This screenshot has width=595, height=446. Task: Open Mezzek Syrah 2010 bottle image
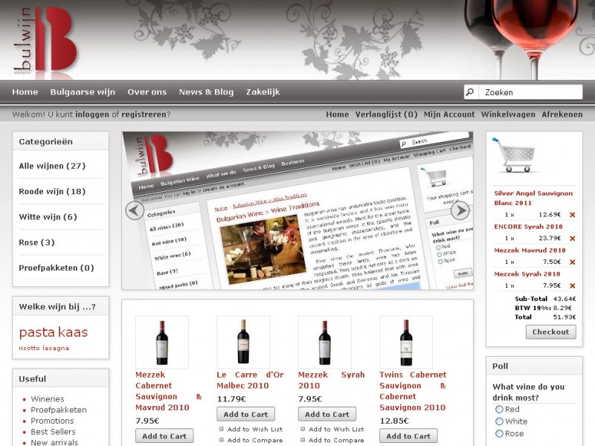tap(325, 342)
